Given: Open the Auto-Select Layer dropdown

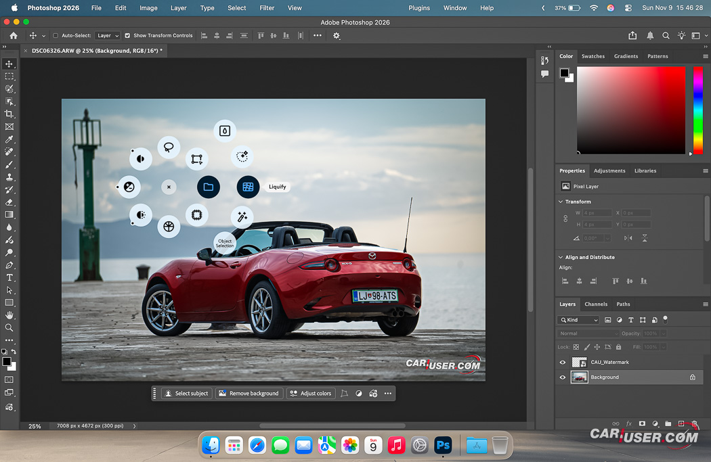Looking at the screenshot, I should [x=107, y=36].
